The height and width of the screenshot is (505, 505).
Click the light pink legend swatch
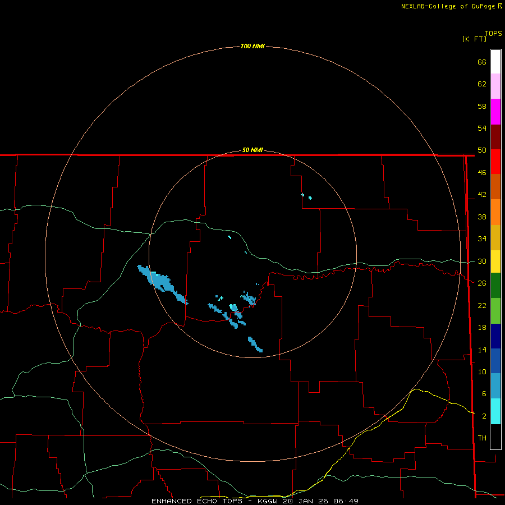pos(495,86)
